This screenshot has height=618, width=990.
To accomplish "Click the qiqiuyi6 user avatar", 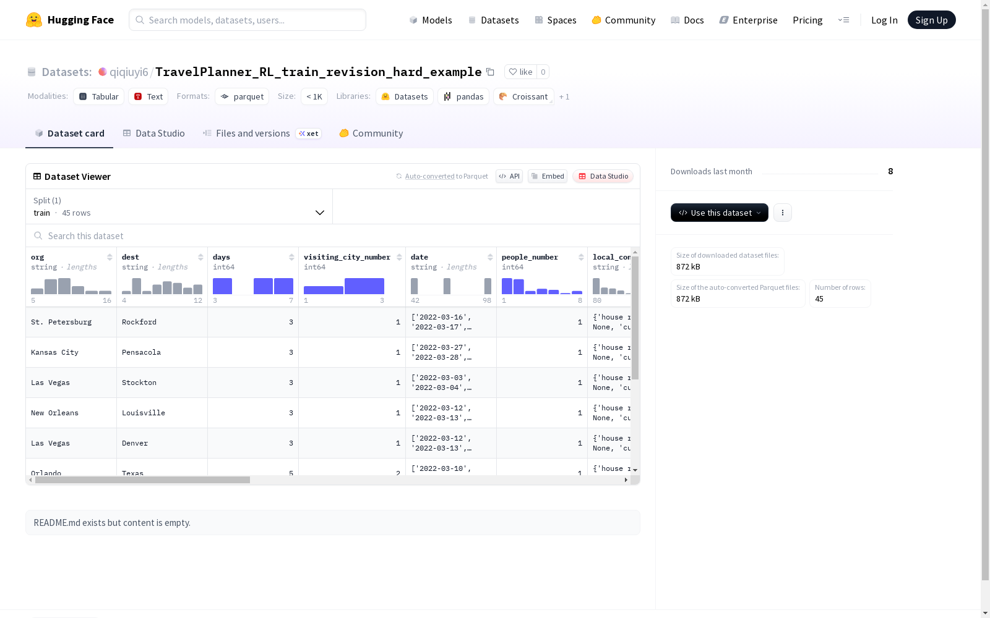I will 103,72.
